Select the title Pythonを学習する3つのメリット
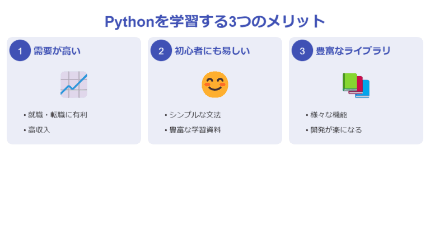 tap(215, 21)
